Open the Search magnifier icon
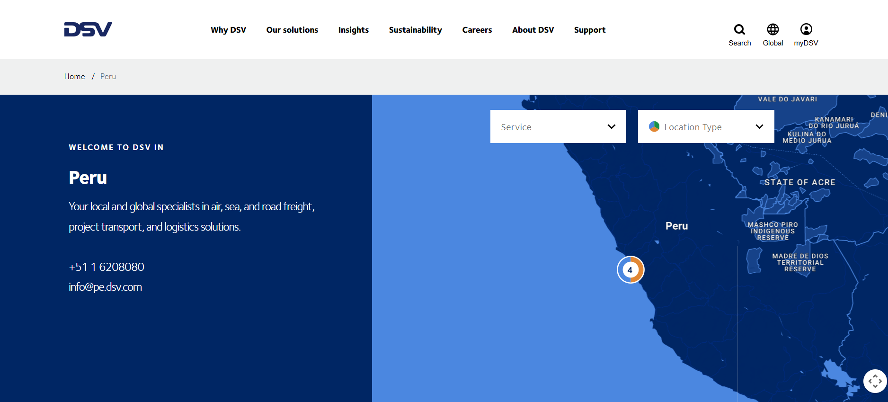 pyautogui.click(x=739, y=29)
